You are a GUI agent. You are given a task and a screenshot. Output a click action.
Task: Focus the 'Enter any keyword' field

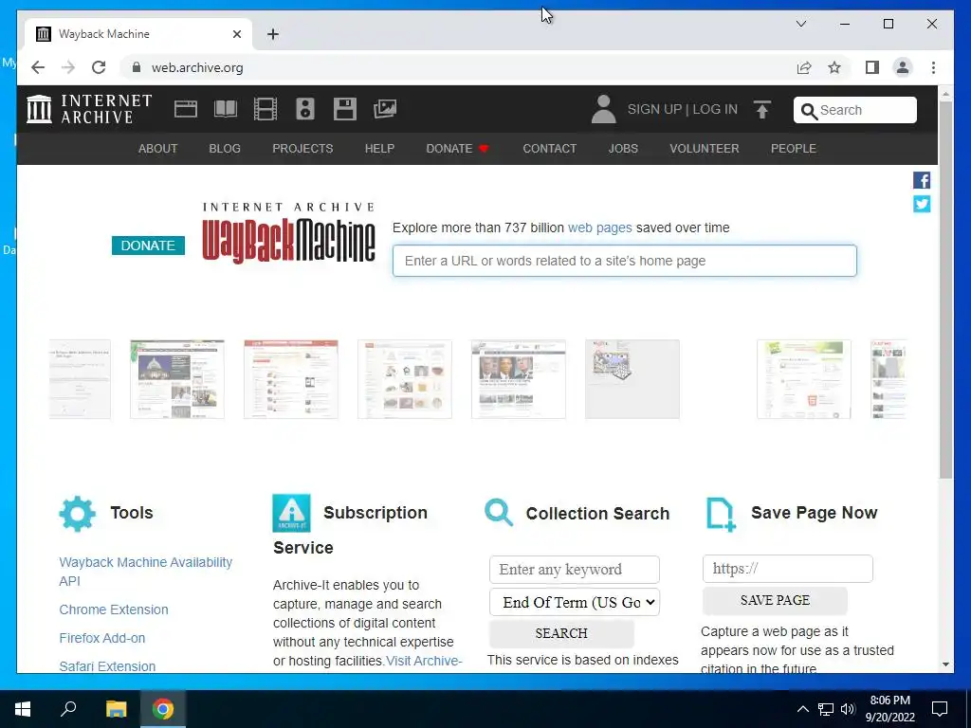[x=574, y=570]
